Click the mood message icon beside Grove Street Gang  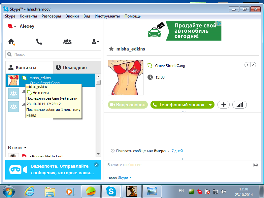coord(150,65)
